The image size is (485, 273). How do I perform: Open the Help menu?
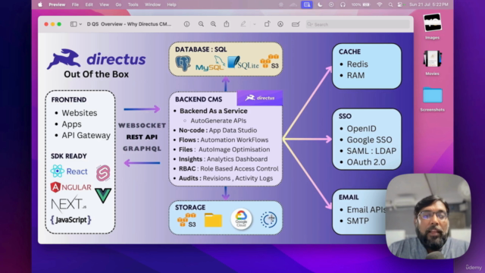pos(172,5)
